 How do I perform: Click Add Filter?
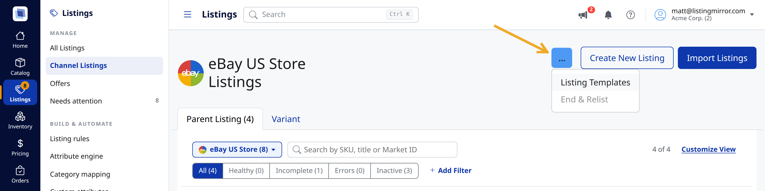[450, 171]
